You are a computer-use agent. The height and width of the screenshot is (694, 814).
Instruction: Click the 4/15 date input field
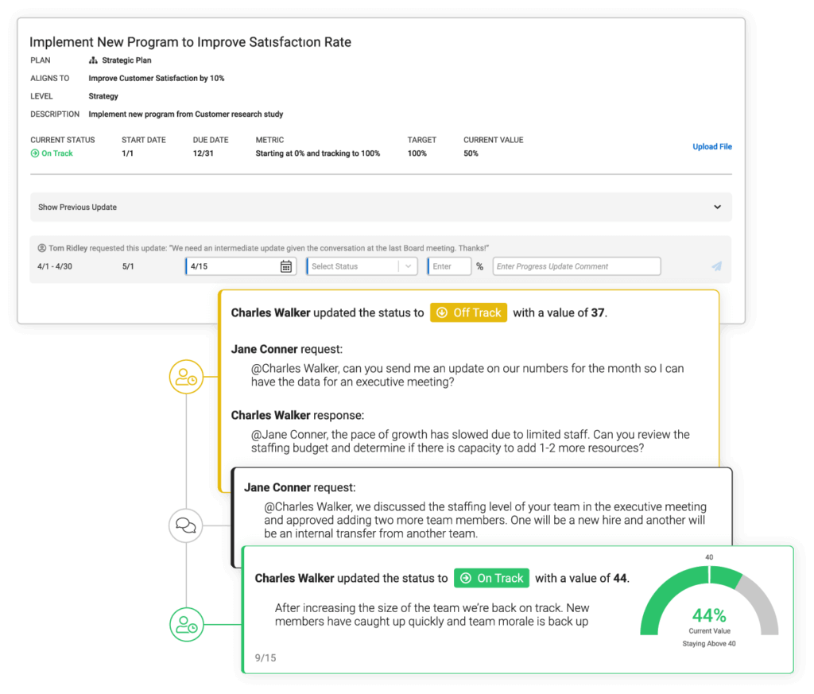click(x=231, y=266)
